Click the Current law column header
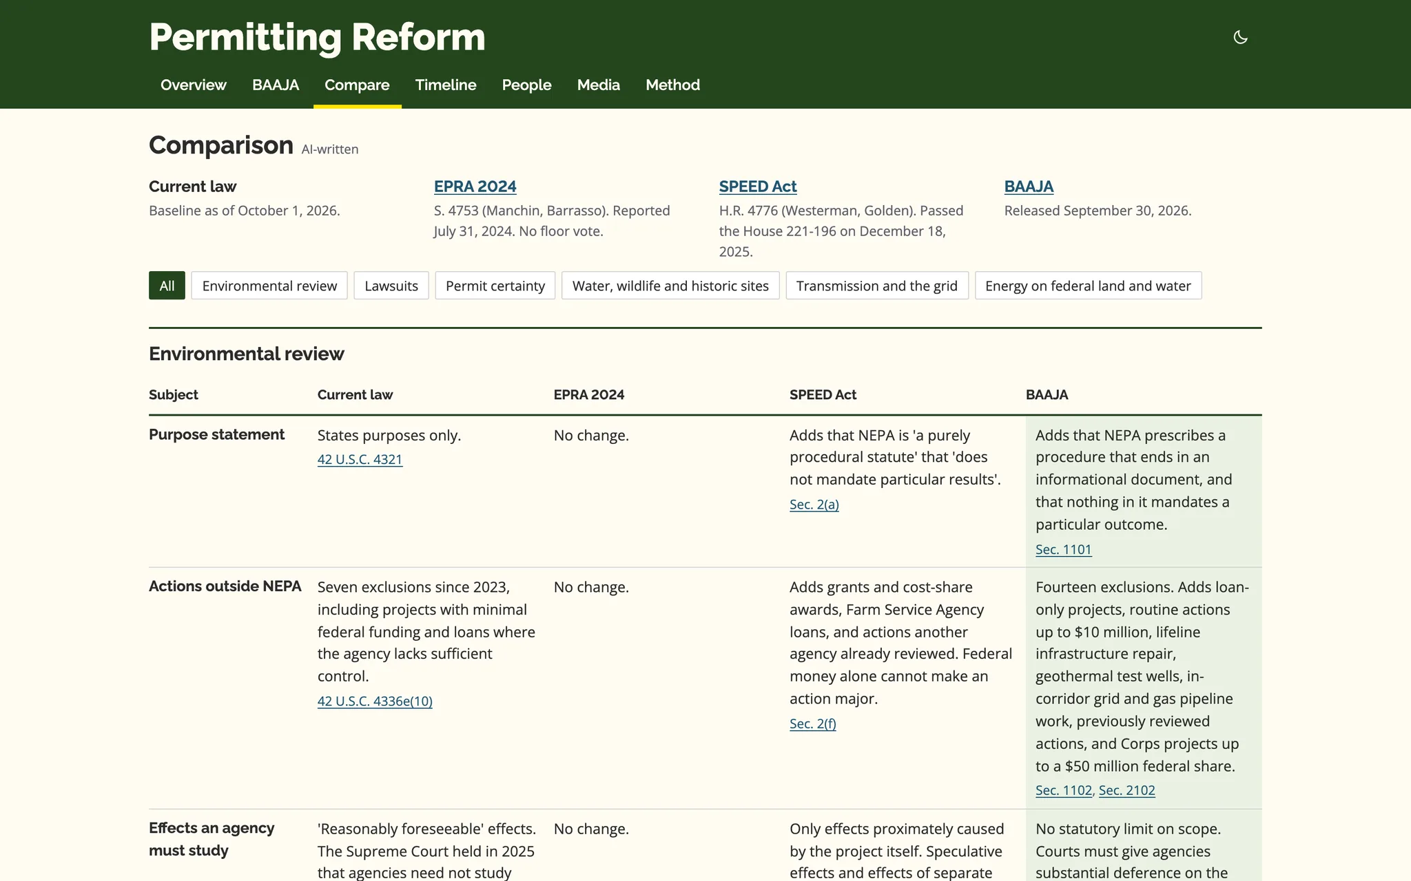Viewport: 1411px width, 881px height. [355, 394]
